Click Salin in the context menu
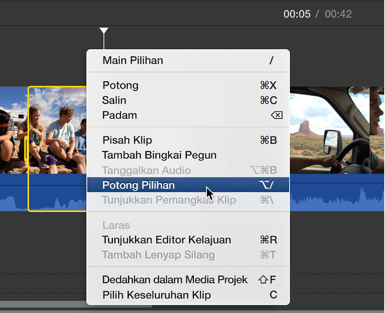The image size is (385, 313). pyautogui.click(x=114, y=100)
